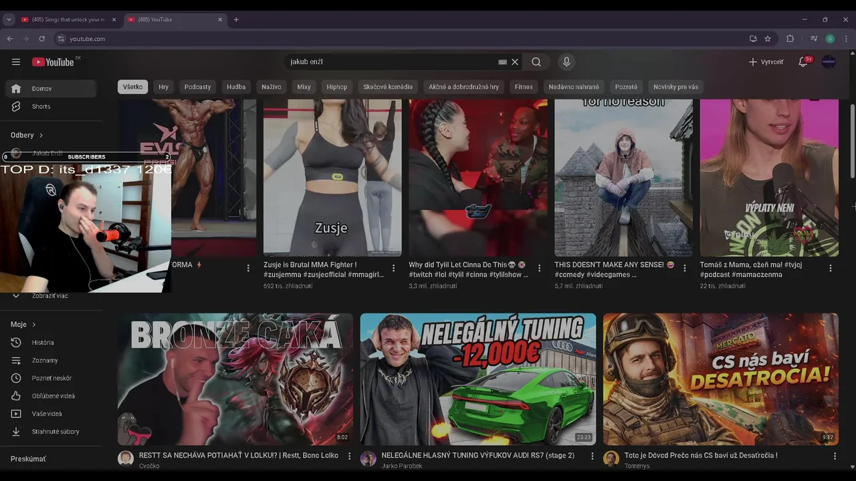This screenshot has height=481, width=856.
Task: Open options for THIS DOESN'T MAKE ANY SENSE short
Action: pos(685,268)
